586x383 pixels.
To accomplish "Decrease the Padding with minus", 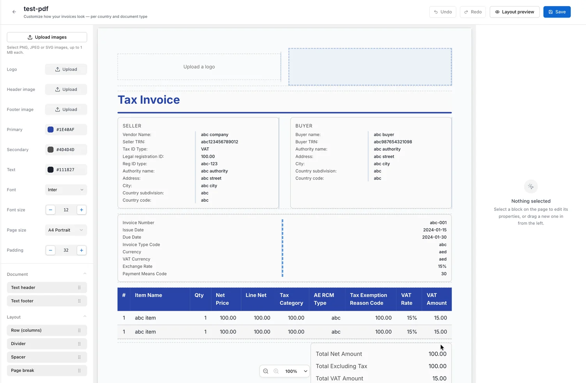I will [50, 250].
